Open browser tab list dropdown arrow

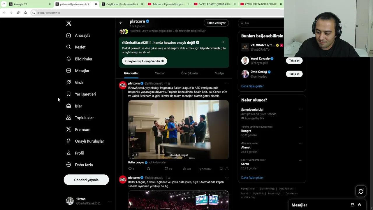(x=4, y=4)
